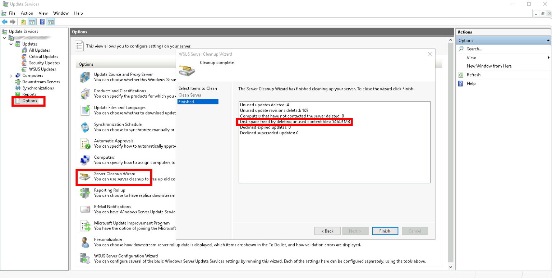
Task: Click Finish to close the cleanup wizard
Action: click(x=385, y=231)
